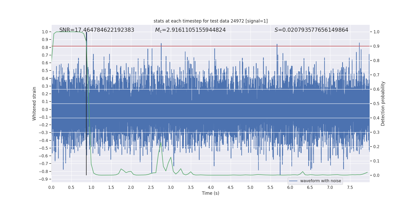The image size is (411, 205).
Task: Click the plot title for test data 24972
Action: (x=210, y=21)
